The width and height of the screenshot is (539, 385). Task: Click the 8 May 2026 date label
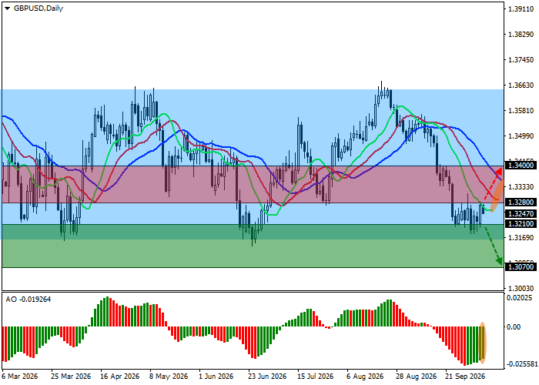[x=169, y=377]
